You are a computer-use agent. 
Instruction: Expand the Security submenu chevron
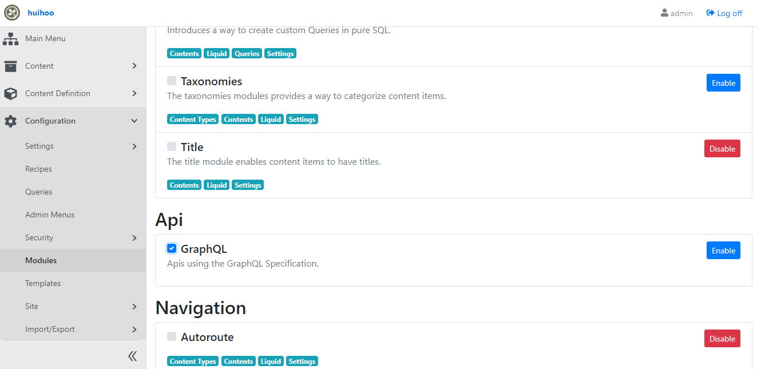click(134, 238)
